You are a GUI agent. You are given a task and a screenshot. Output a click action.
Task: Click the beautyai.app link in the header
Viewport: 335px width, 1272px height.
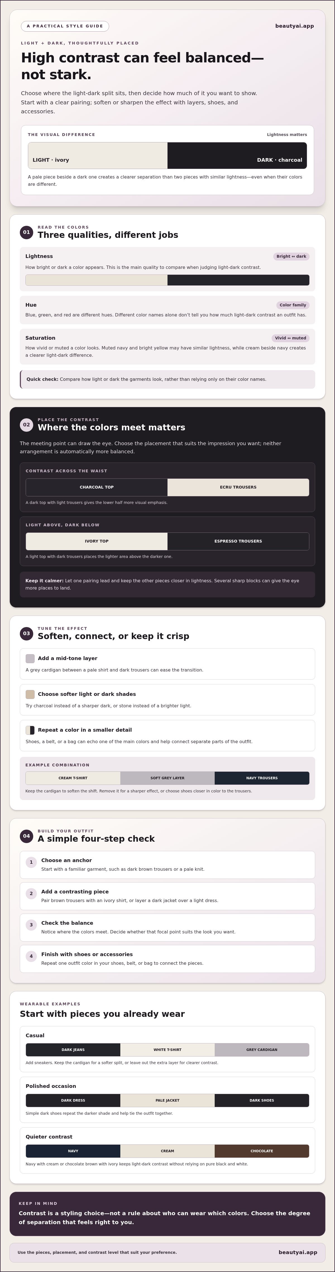[x=295, y=26]
